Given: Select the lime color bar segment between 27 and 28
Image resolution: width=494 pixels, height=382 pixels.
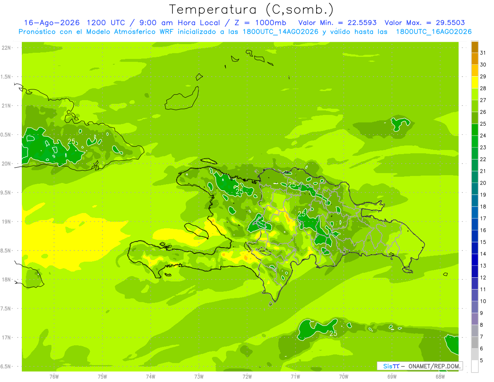Looking at the screenshot, I should click(x=475, y=94).
